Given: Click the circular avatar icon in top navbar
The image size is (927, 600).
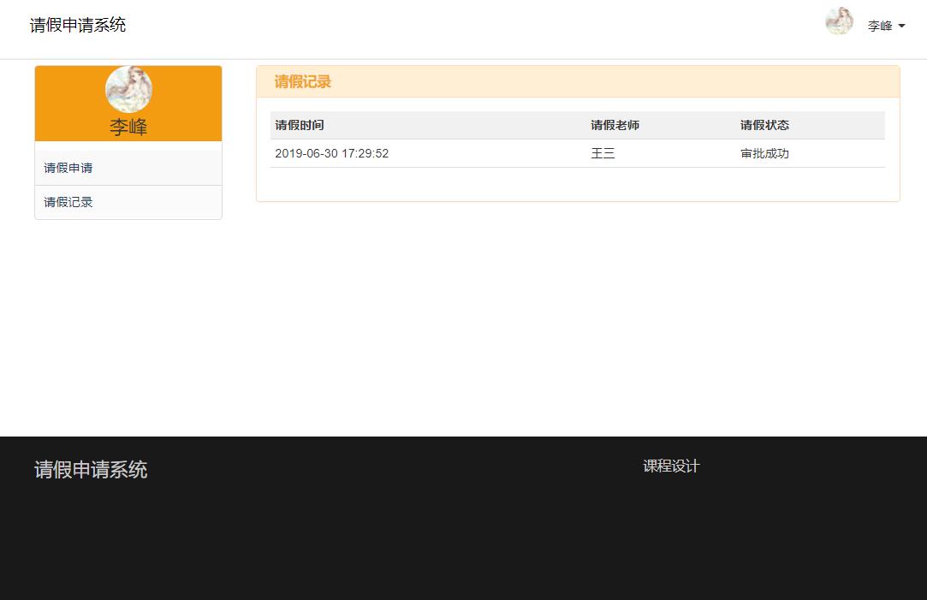Looking at the screenshot, I should pos(839,21).
